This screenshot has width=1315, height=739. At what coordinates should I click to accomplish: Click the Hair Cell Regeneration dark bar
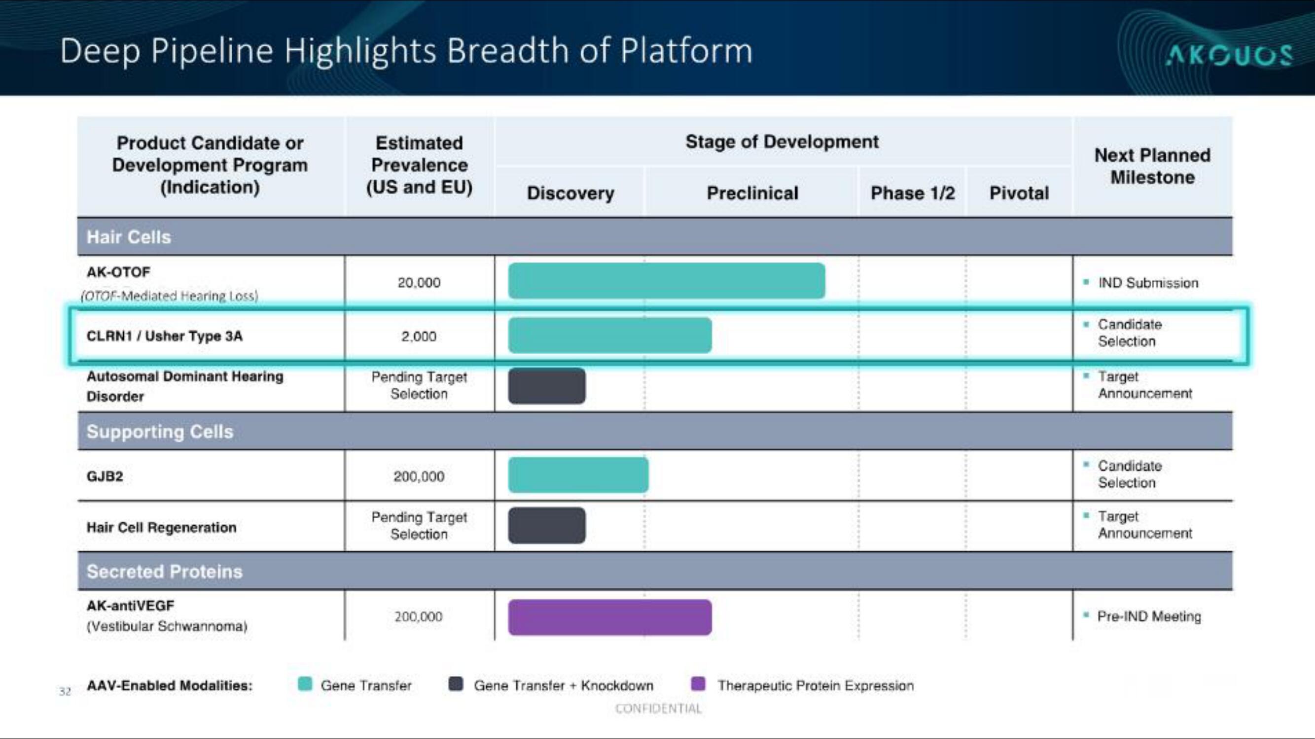(547, 525)
